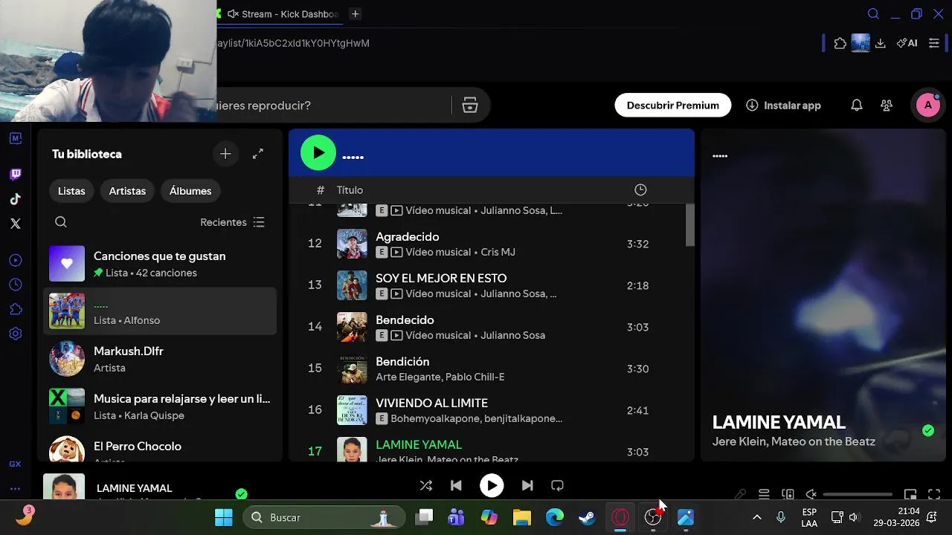The image size is (952, 535).
Task: Open the sidebar player icon
Action: pyautogui.click(x=15, y=260)
